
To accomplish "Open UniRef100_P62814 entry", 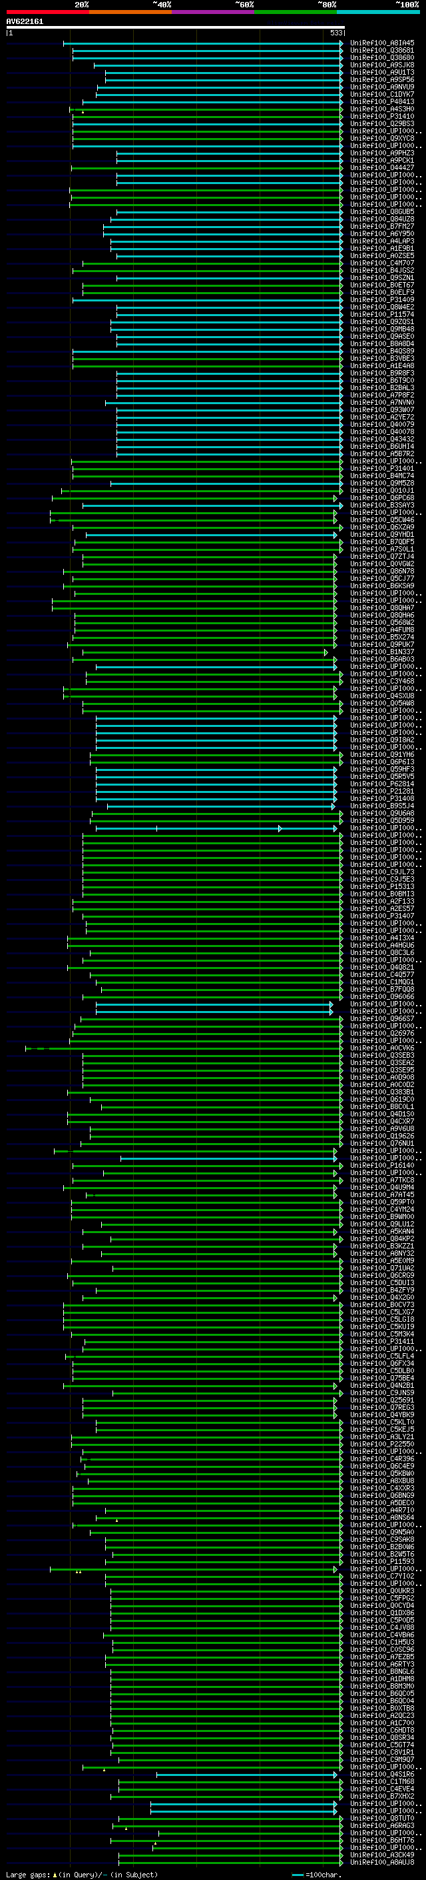I will tap(382, 784).
